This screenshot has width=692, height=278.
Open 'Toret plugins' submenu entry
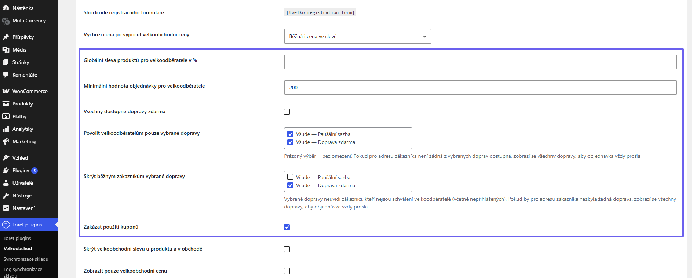[x=17, y=238]
